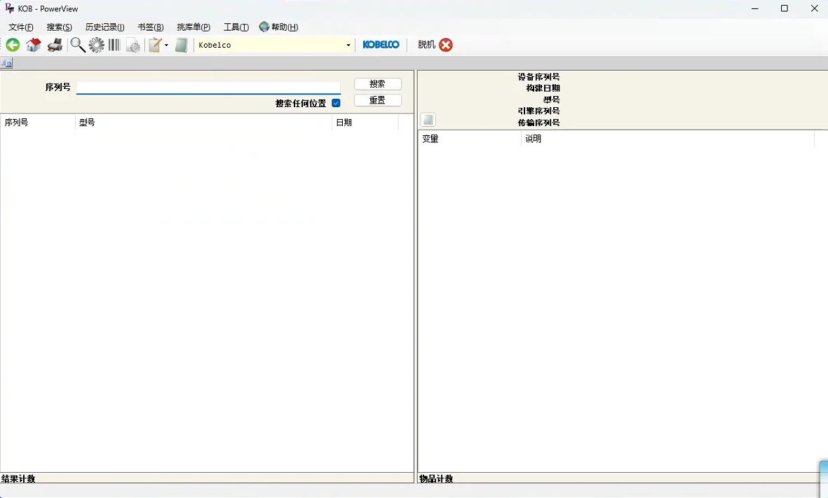Click the globe icon next to 帮助
This screenshot has height=498, width=828.
(264, 27)
